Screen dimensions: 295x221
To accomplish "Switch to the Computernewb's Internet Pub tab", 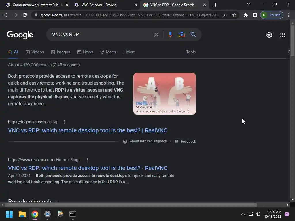I will pos(35,5).
